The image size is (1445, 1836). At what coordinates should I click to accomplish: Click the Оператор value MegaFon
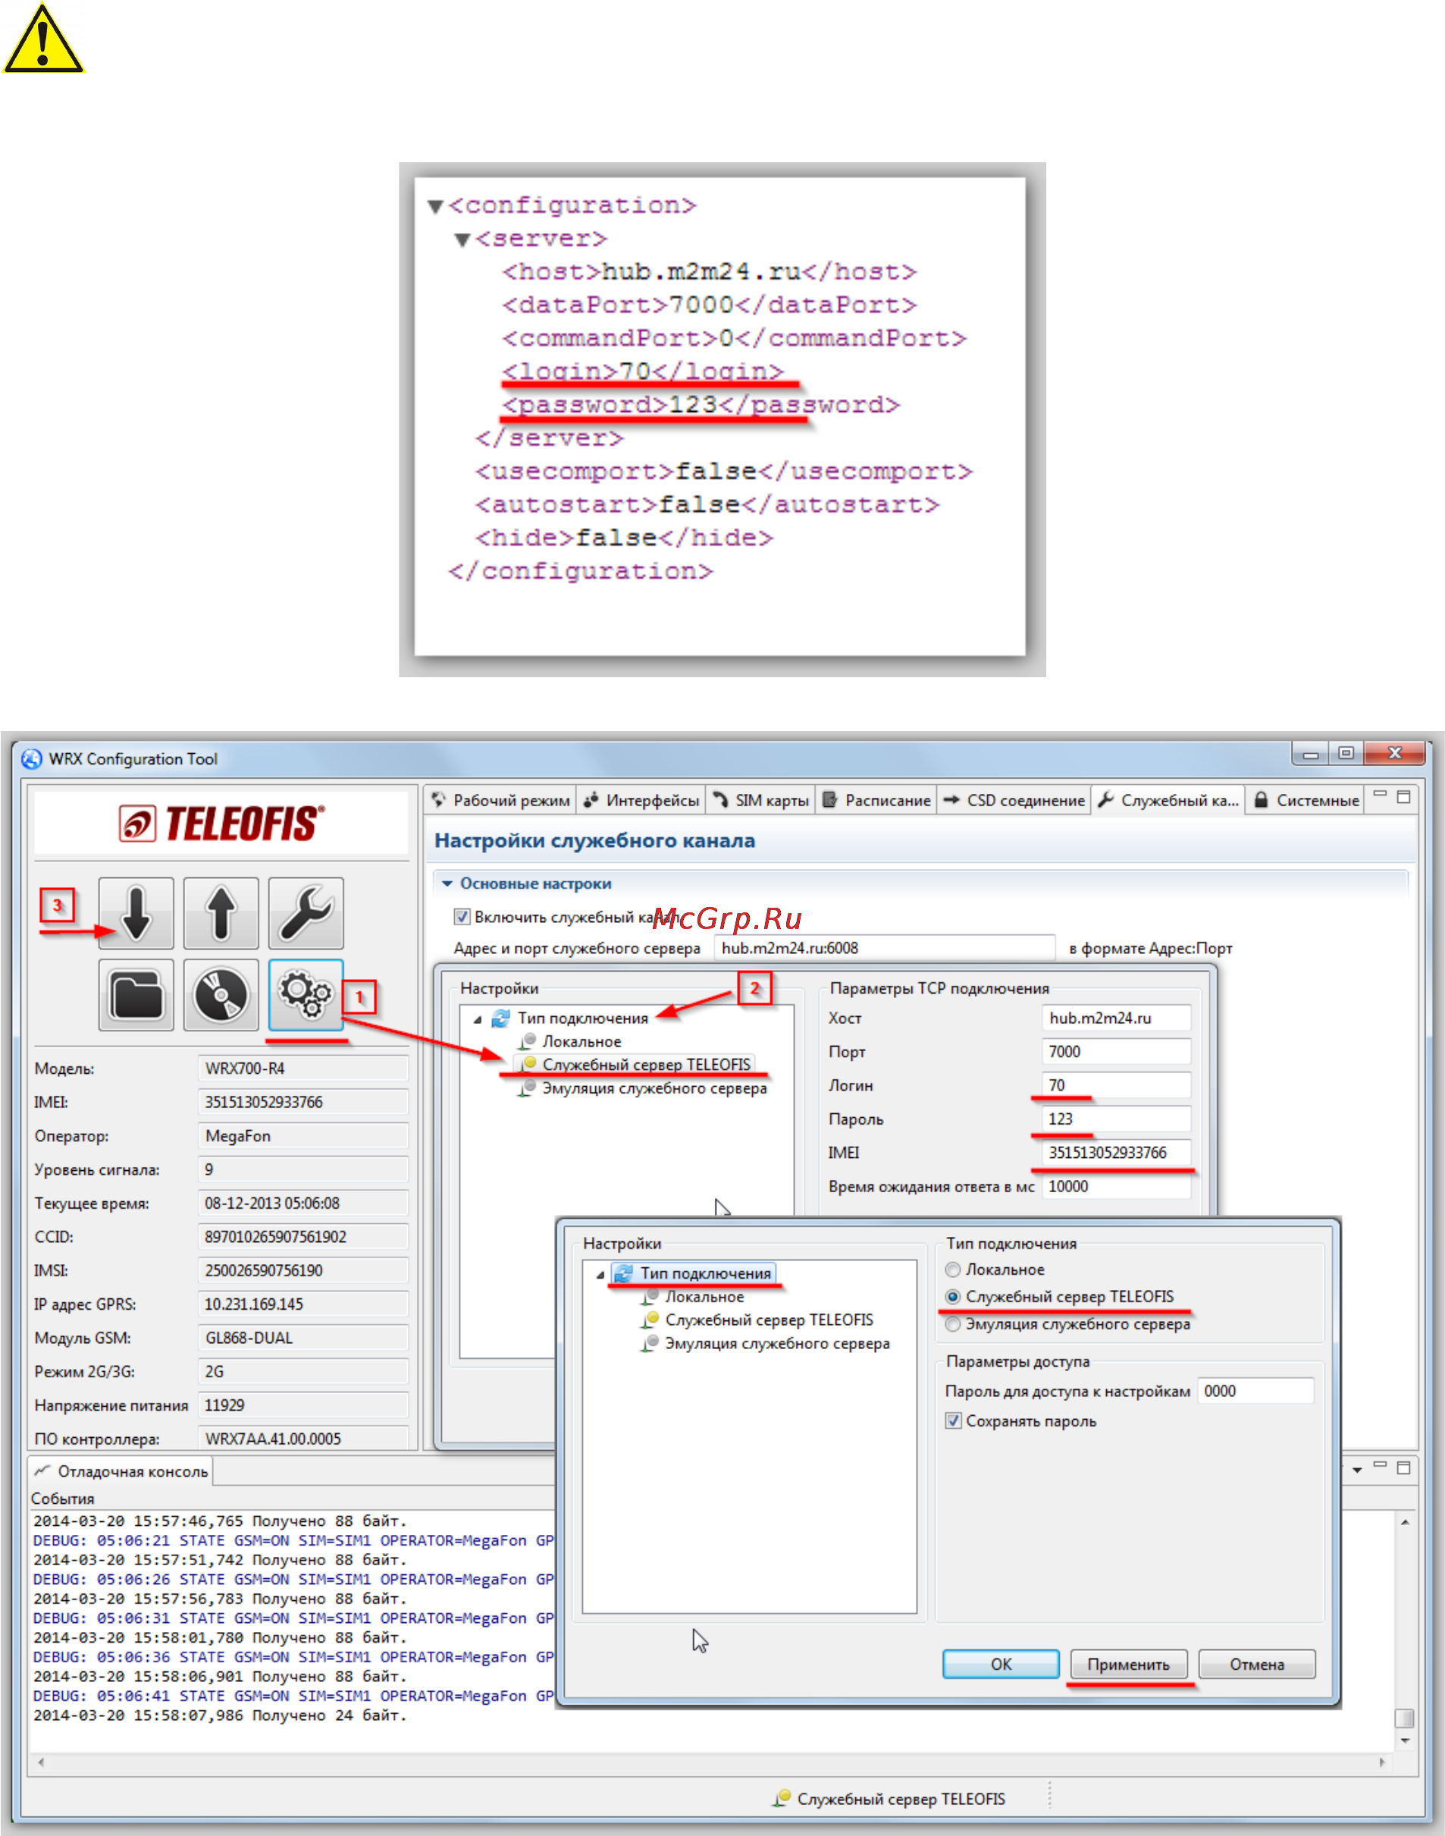(x=303, y=1136)
